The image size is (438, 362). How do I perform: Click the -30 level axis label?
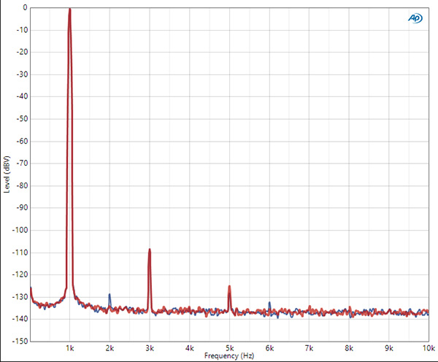pos(22,74)
